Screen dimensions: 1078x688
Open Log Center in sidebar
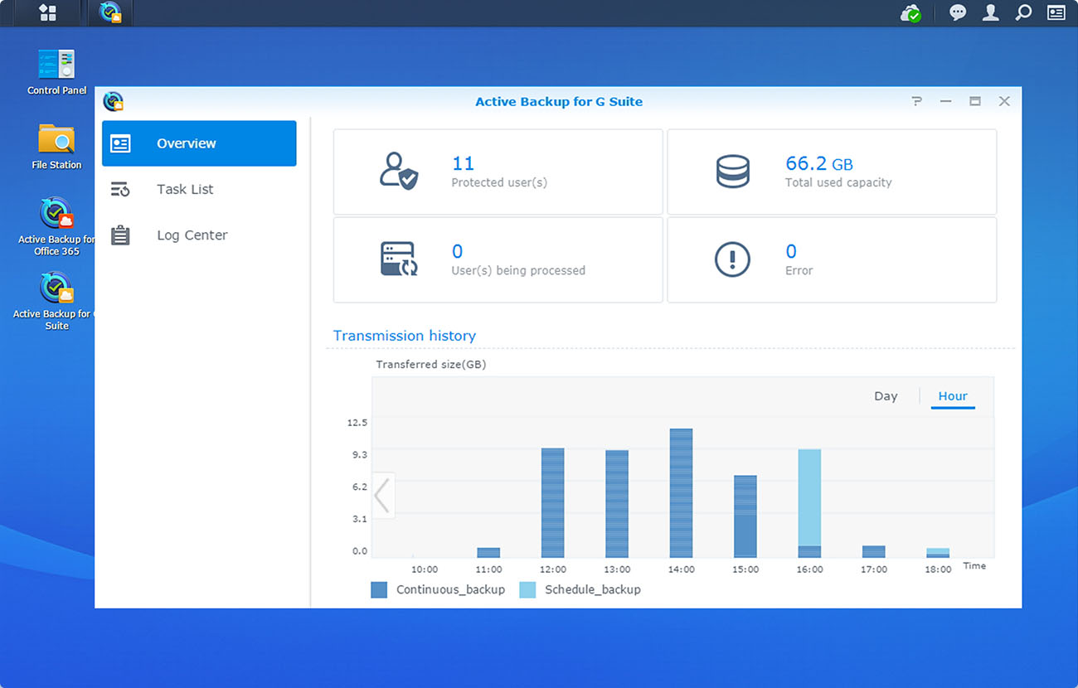[192, 235]
